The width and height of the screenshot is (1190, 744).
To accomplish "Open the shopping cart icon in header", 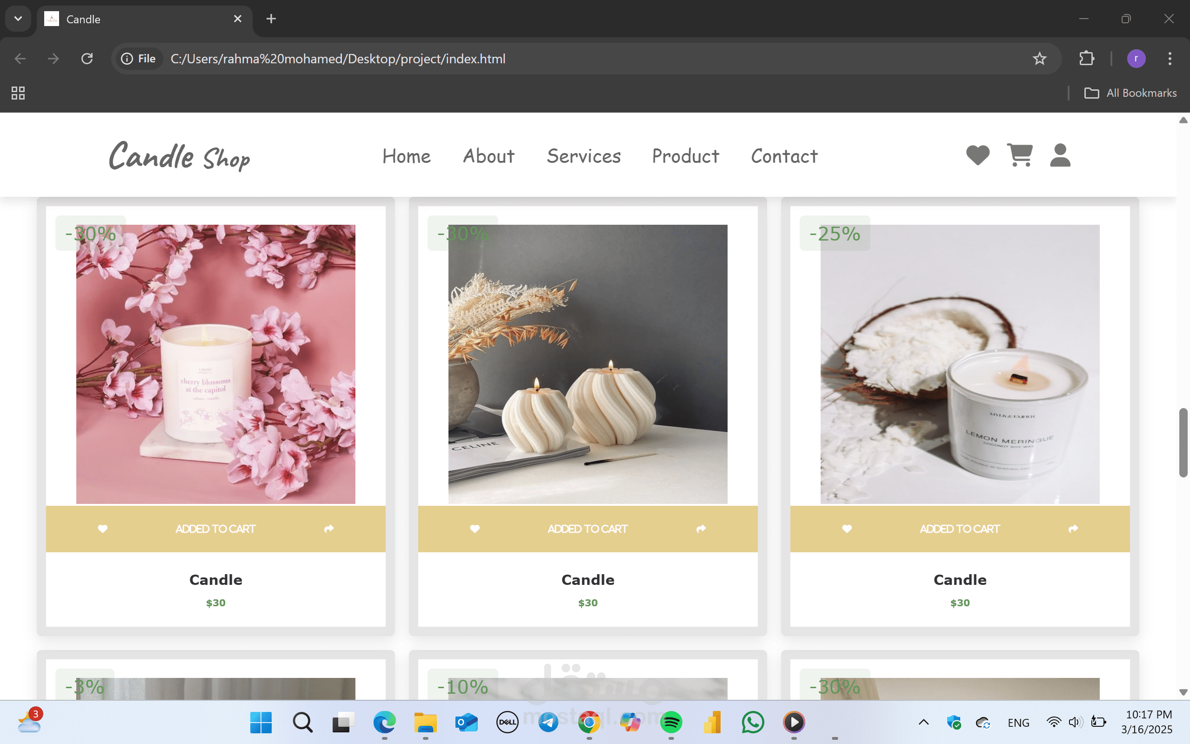I will 1019,155.
